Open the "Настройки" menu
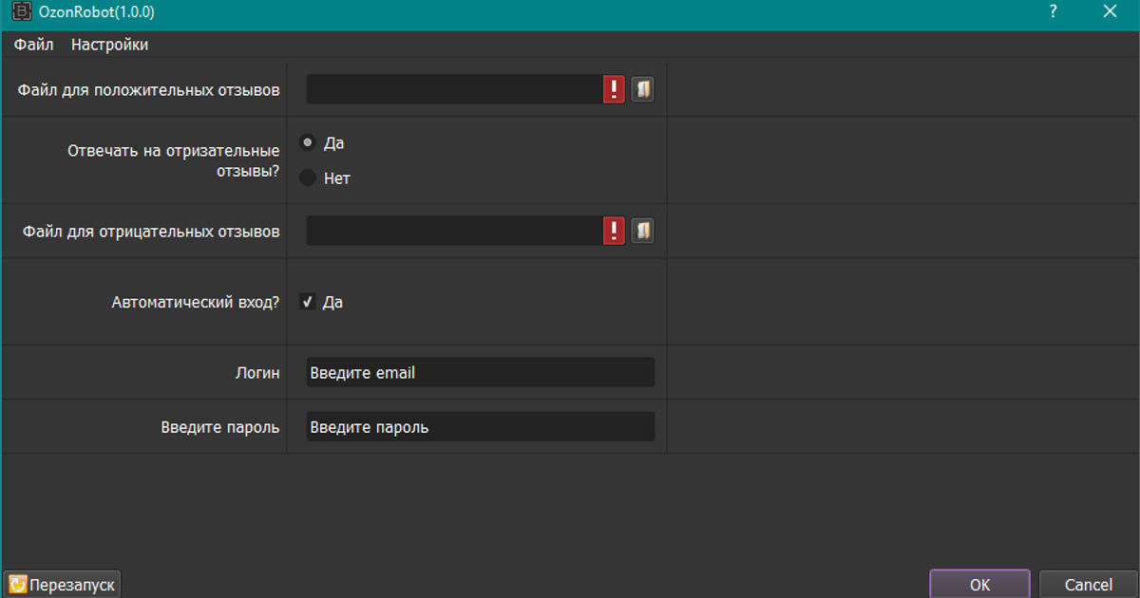This screenshot has width=1140, height=598. [109, 45]
